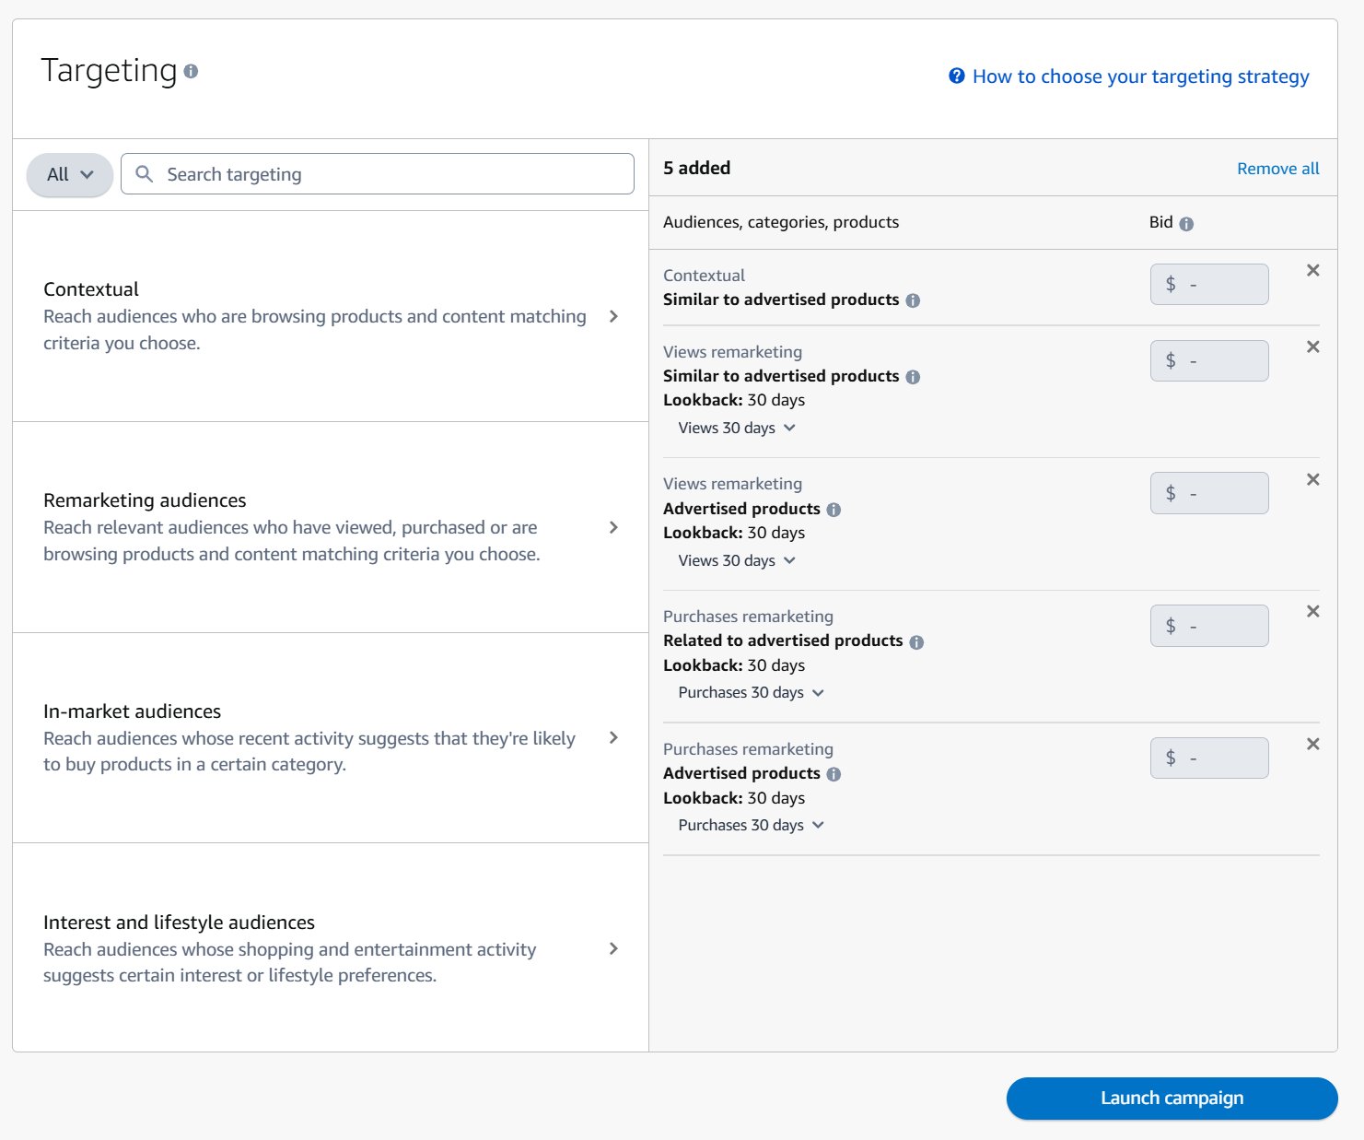Remove the Contextual targeting entry
The width and height of the screenshot is (1364, 1140).
tap(1312, 270)
